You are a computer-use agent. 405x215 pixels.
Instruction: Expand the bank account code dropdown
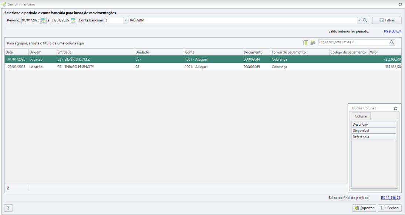click(x=125, y=20)
